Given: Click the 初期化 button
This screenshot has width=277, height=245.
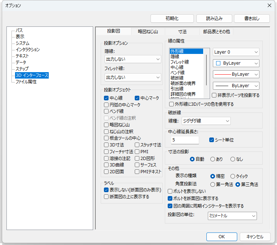Looking at the screenshot, I should 172,19.
